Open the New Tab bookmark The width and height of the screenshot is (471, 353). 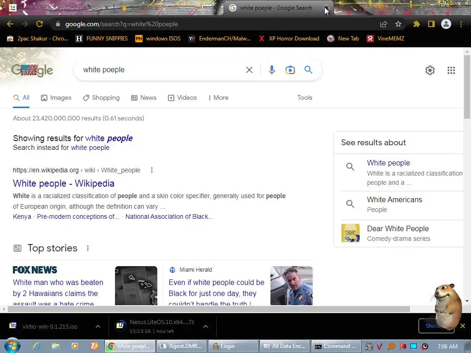pos(343,39)
